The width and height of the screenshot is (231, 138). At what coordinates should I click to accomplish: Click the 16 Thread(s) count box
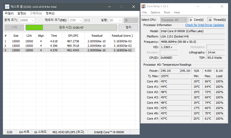pyautogui.click(x=210, y=20)
